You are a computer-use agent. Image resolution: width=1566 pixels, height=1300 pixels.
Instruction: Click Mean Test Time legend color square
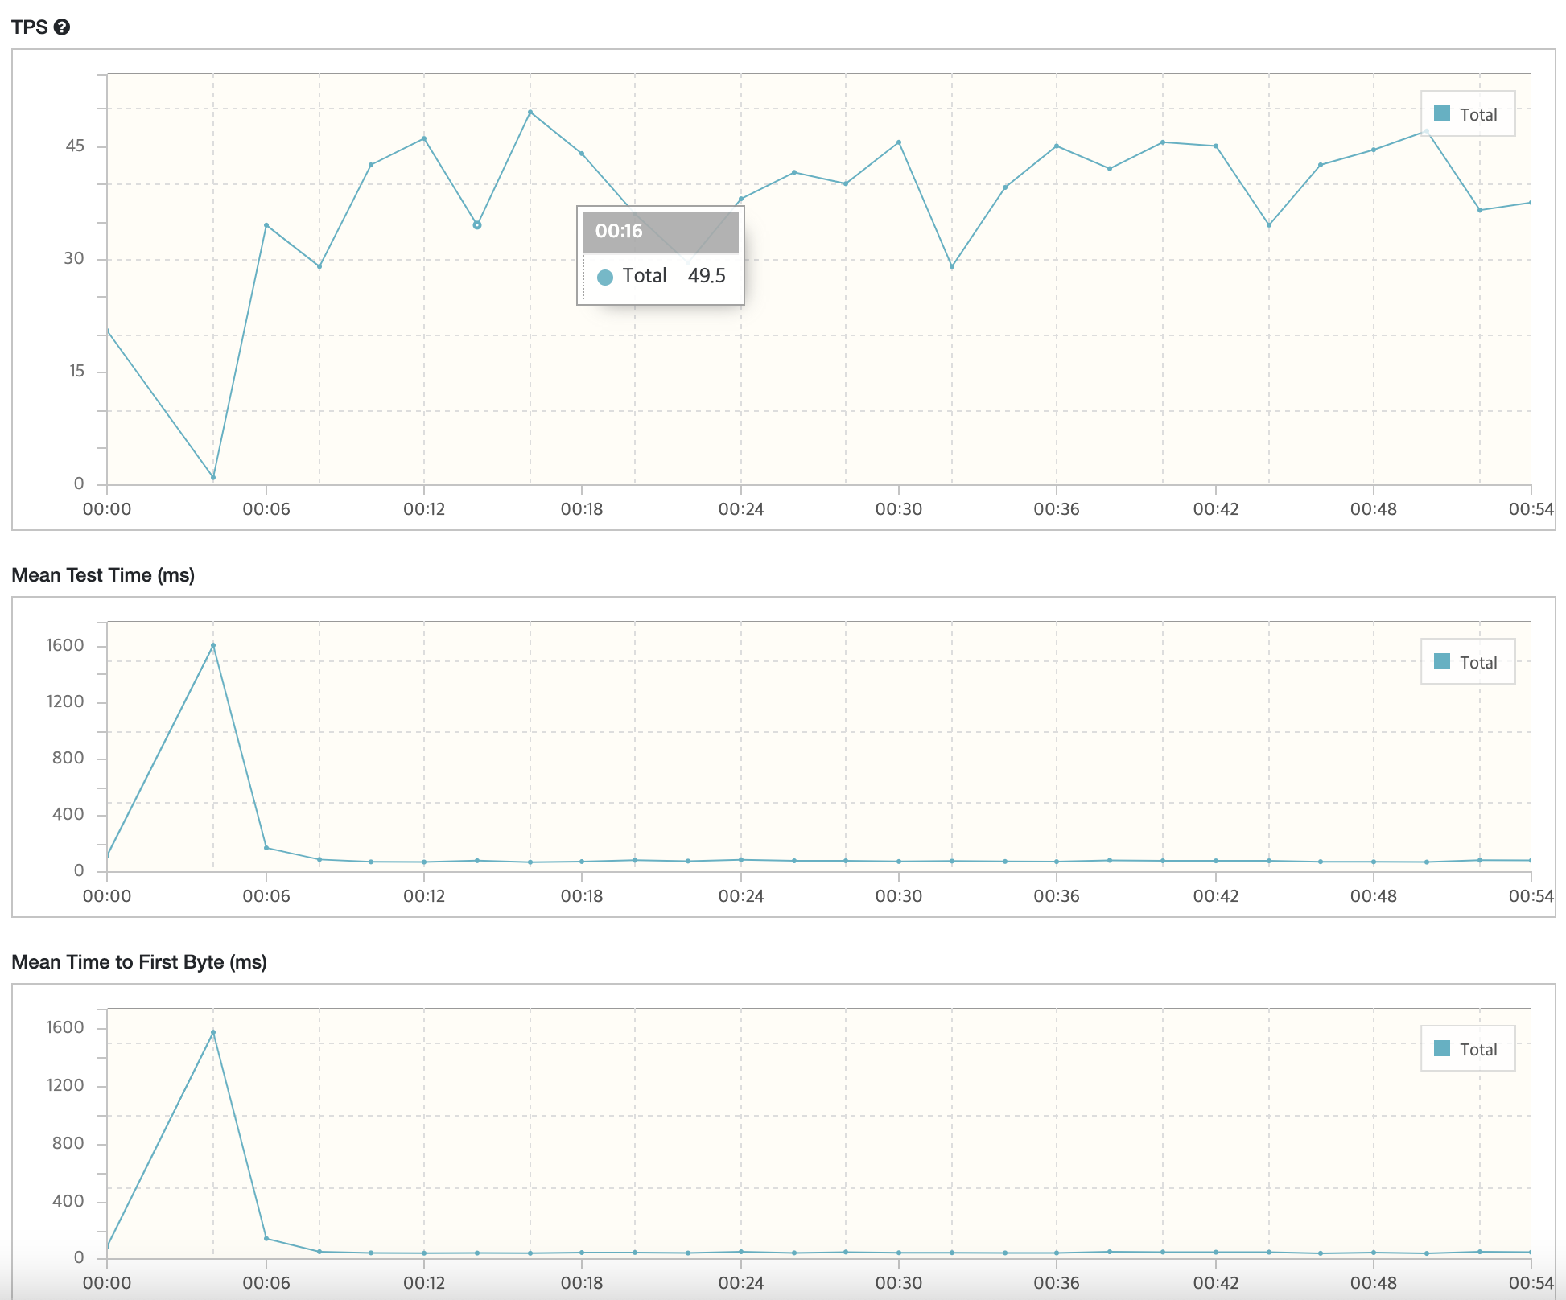(x=1442, y=662)
